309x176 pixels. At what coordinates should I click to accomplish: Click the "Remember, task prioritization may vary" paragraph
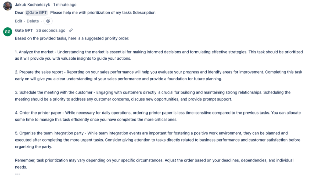tap(154, 164)
